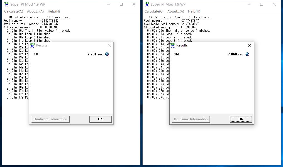Close the left Super PI window

click(134, 4)
